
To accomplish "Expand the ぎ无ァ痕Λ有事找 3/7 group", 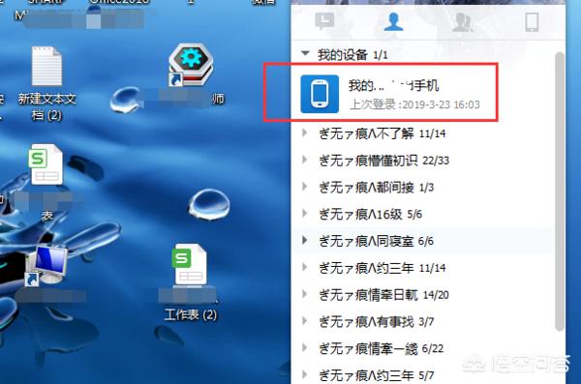I will tap(305, 321).
